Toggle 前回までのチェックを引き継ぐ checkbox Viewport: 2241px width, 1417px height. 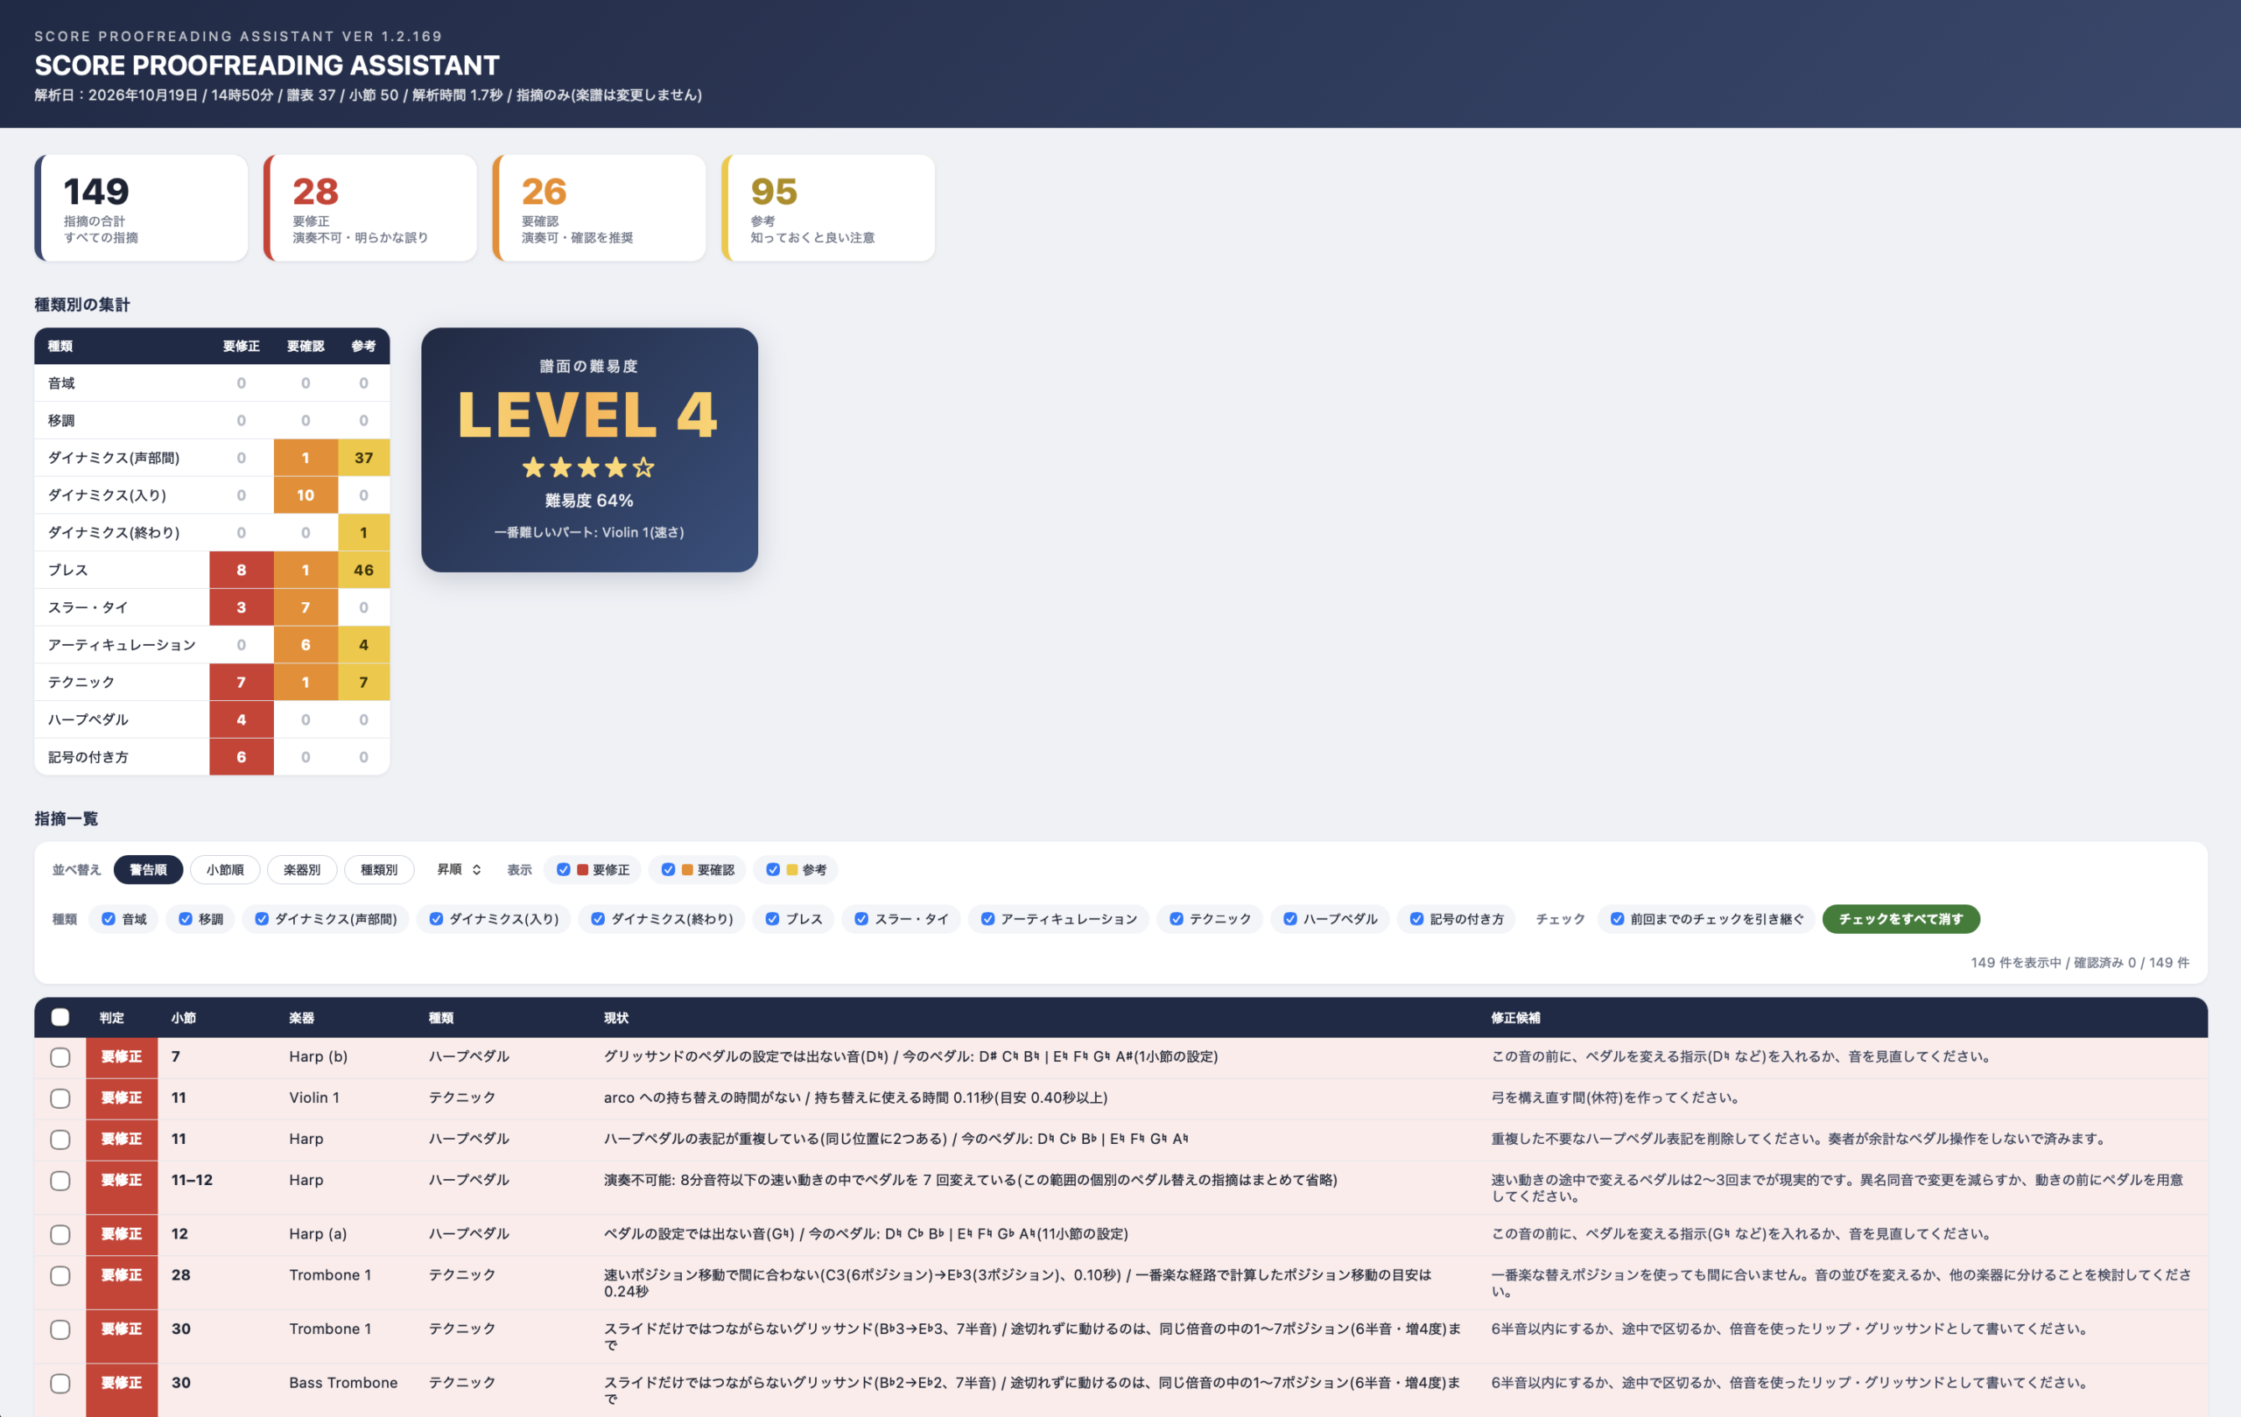(x=1618, y=919)
